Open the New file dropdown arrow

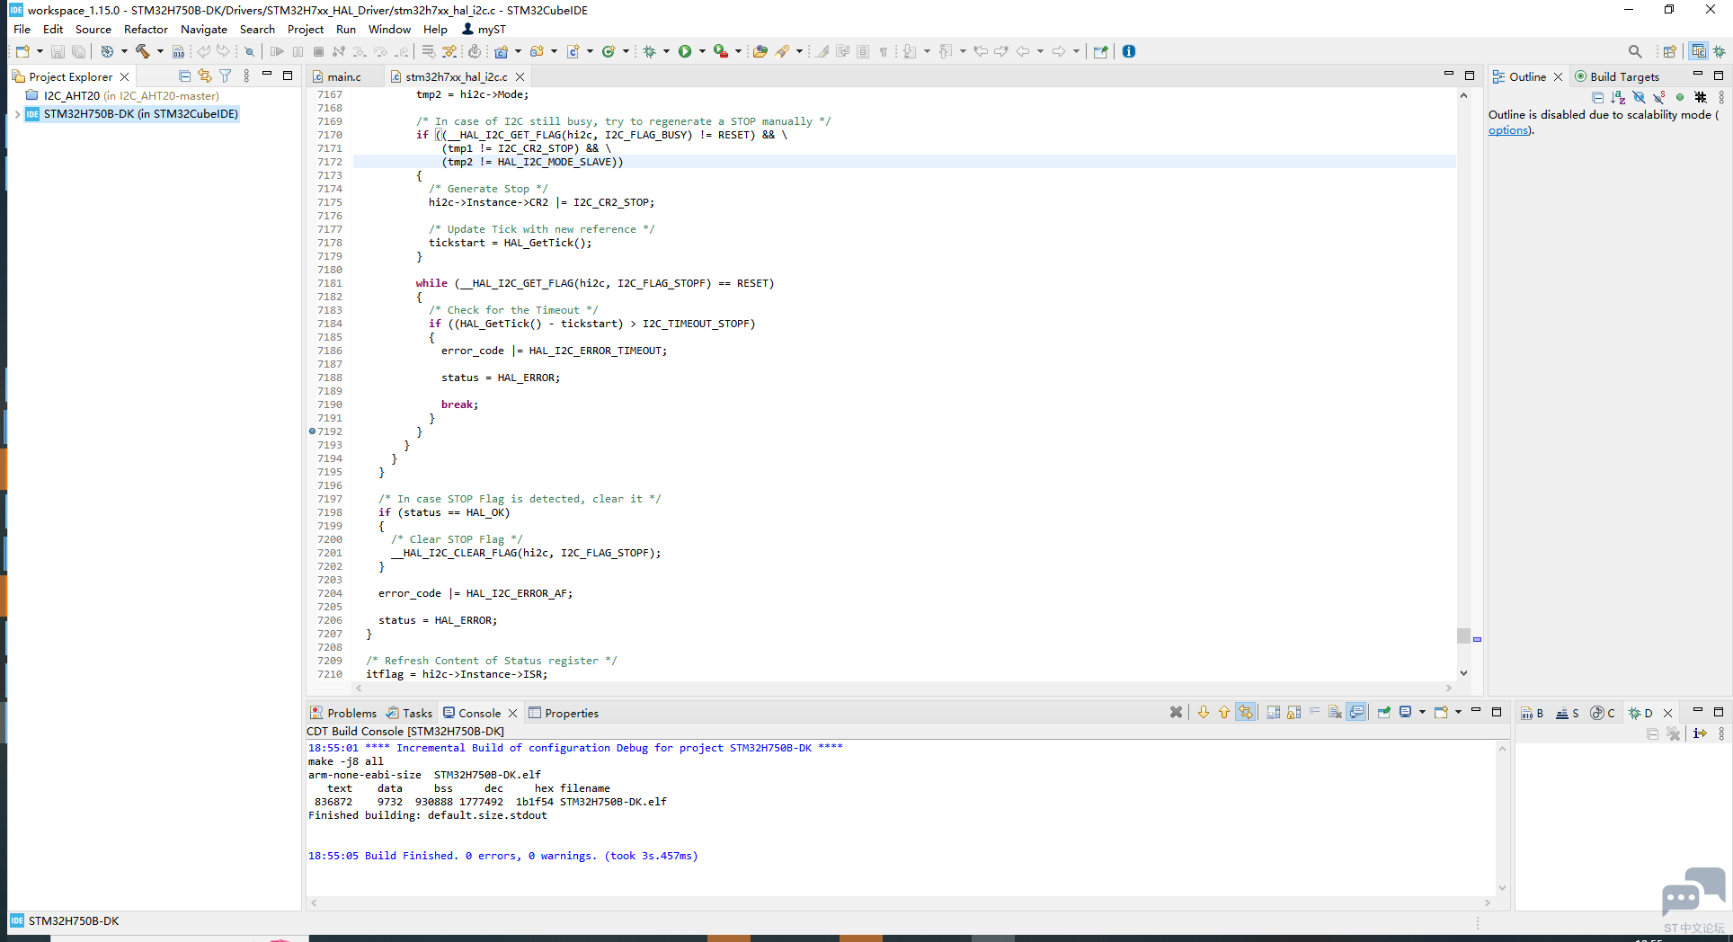point(40,51)
